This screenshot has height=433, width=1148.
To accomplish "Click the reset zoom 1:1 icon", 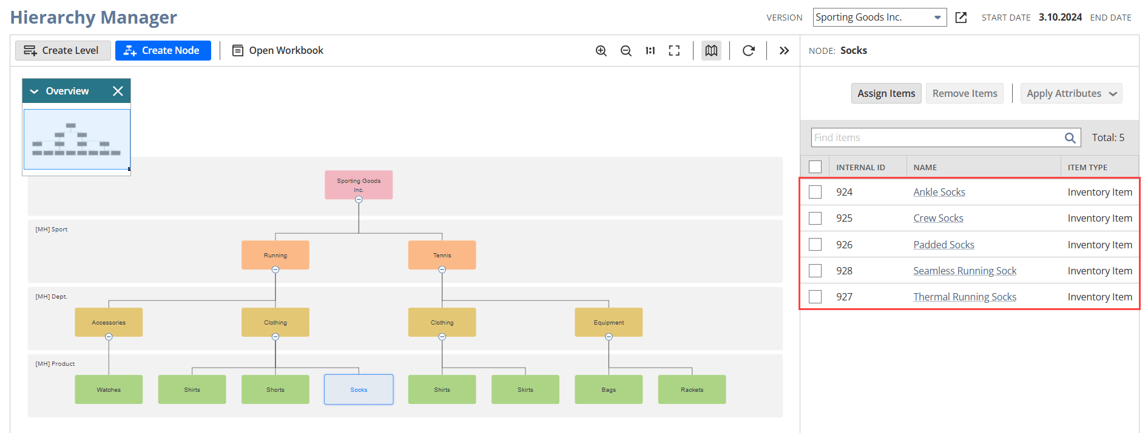I will (x=650, y=51).
